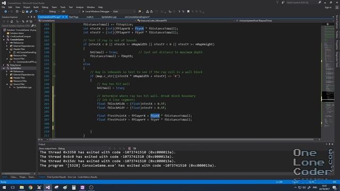Image resolution: width=340 pixels, height=191 pixels.
Task: Switch to the Error List tab
Action: coord(72,177)
